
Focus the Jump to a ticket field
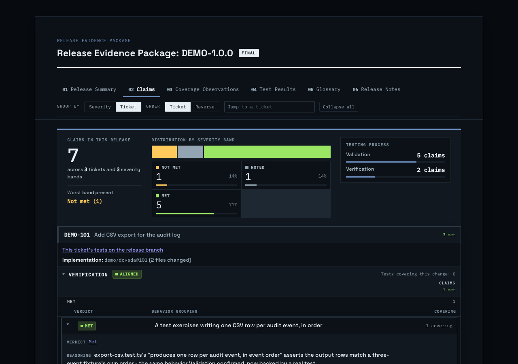tap(270, 107)
